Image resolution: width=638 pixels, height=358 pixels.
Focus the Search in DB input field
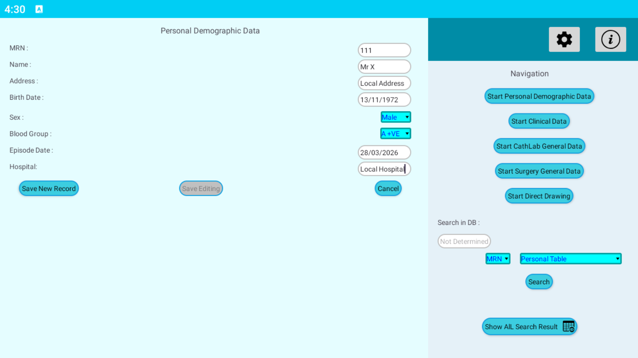pyautogui.click(x=464, y=241)
